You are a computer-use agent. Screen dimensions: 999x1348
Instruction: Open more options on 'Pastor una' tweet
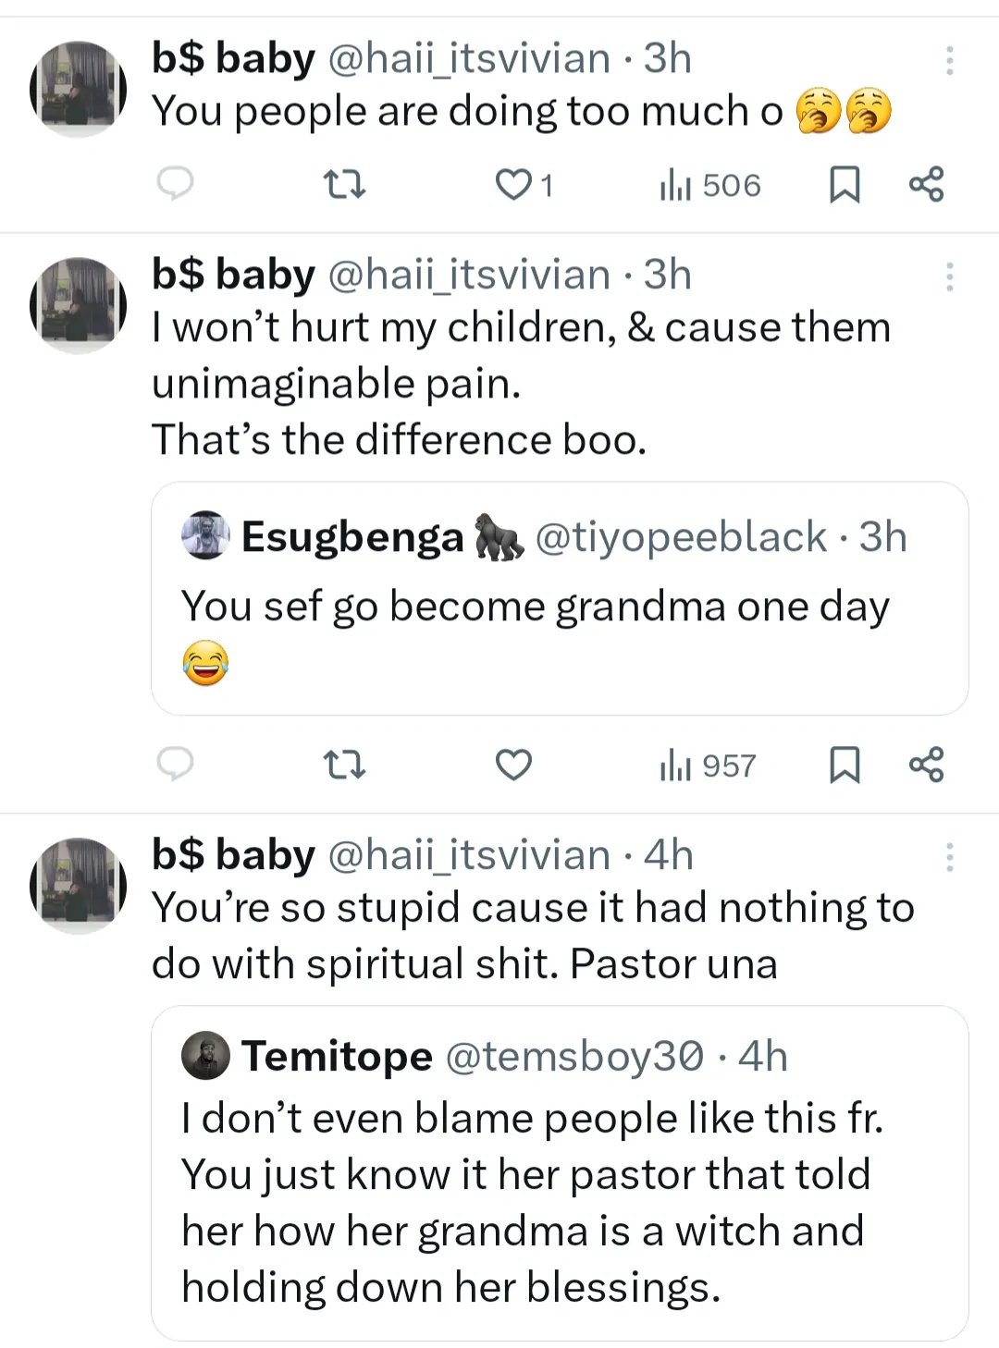949,857
